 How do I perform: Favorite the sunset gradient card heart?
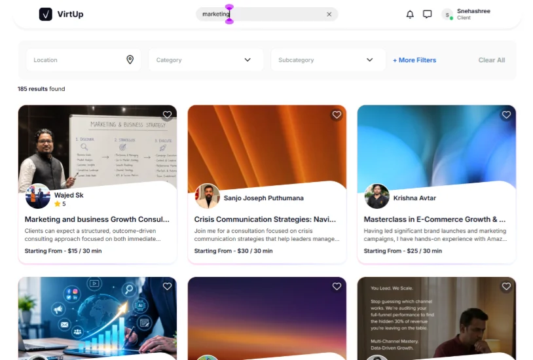pos(337,287)
